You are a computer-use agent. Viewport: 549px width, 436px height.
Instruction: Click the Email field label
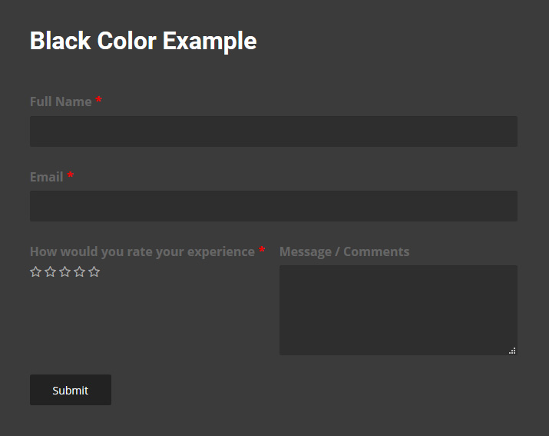(x=46, y=177)
